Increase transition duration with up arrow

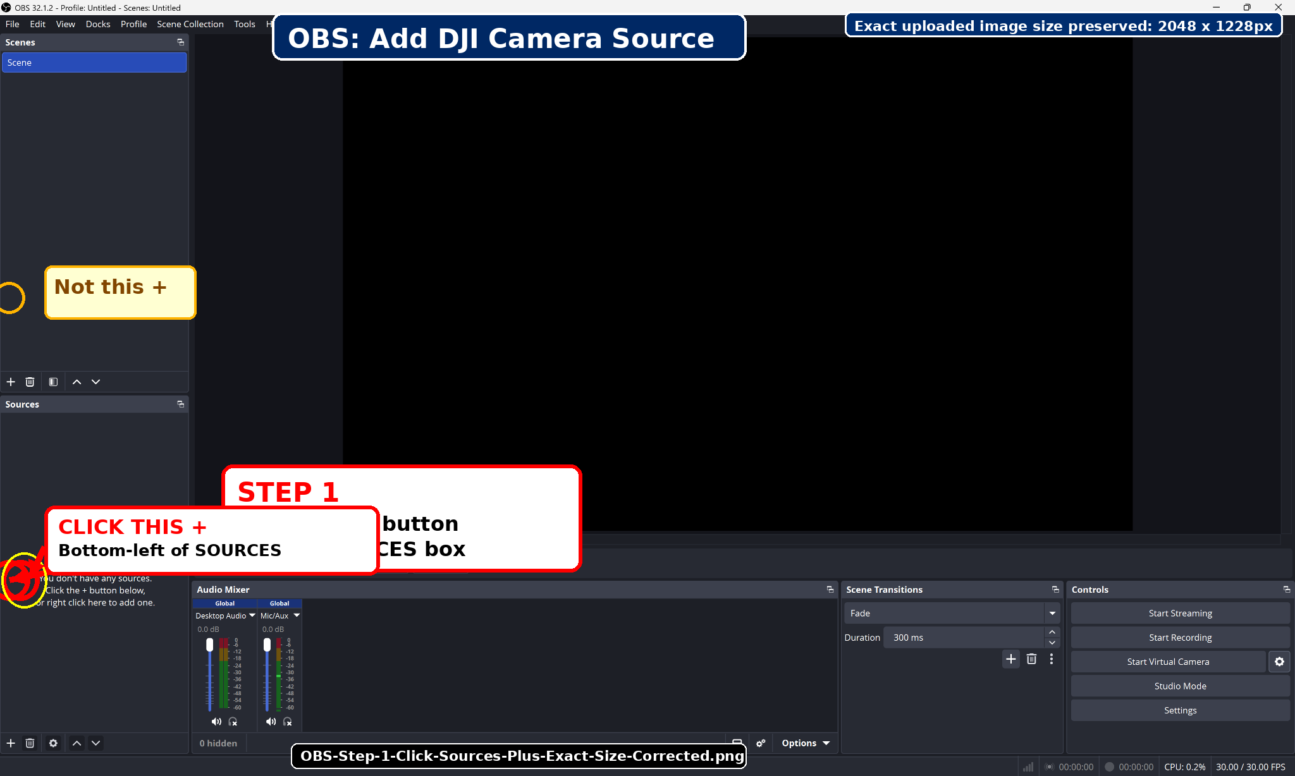pos(1052,632)
